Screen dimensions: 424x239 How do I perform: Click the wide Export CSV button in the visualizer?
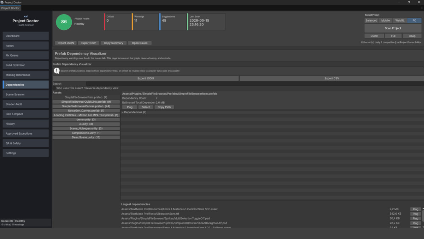332,78
